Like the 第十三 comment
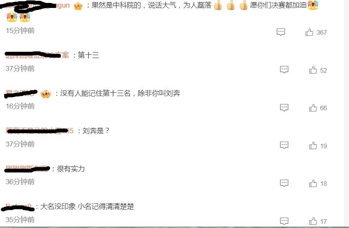Screen dimensions: 349x228 (313, 70)
